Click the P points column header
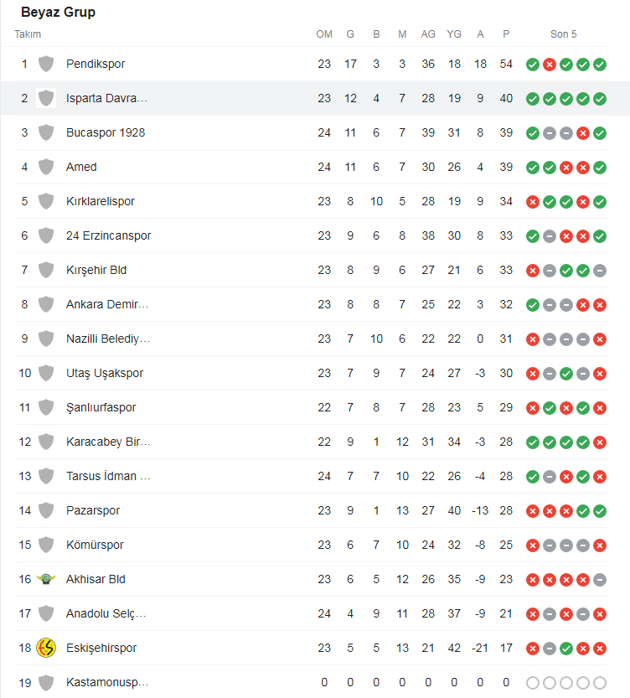The image size is (630, 698). point(506,34)
